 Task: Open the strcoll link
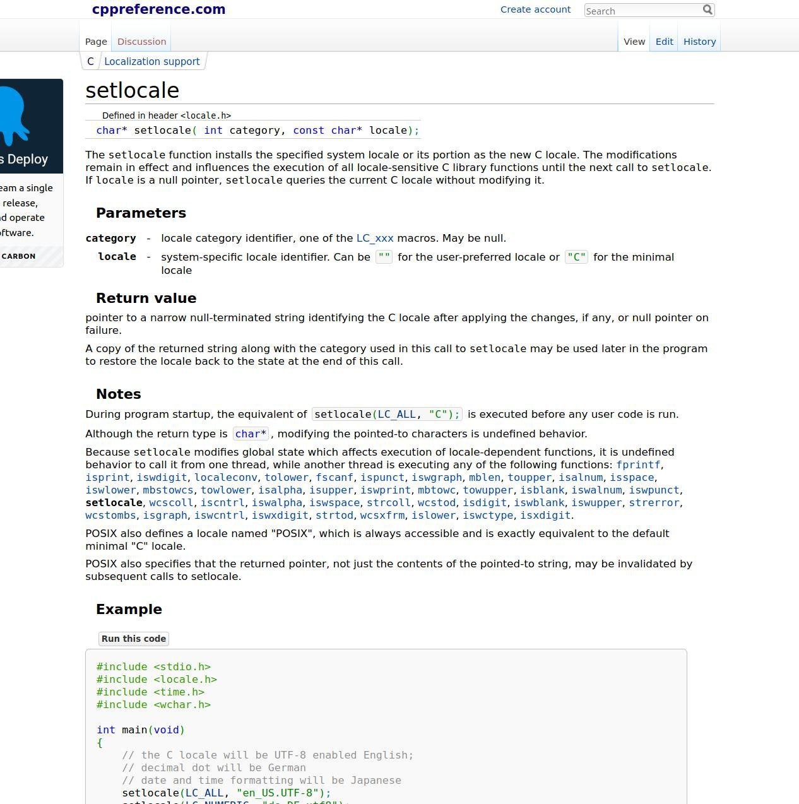[389, 503]
